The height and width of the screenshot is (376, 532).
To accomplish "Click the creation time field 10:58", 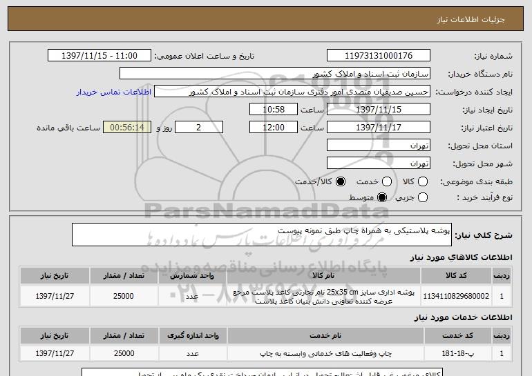I will tap(274, 110).
